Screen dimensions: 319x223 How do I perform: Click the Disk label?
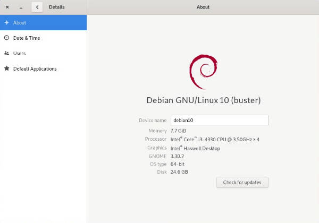point(162,172)
